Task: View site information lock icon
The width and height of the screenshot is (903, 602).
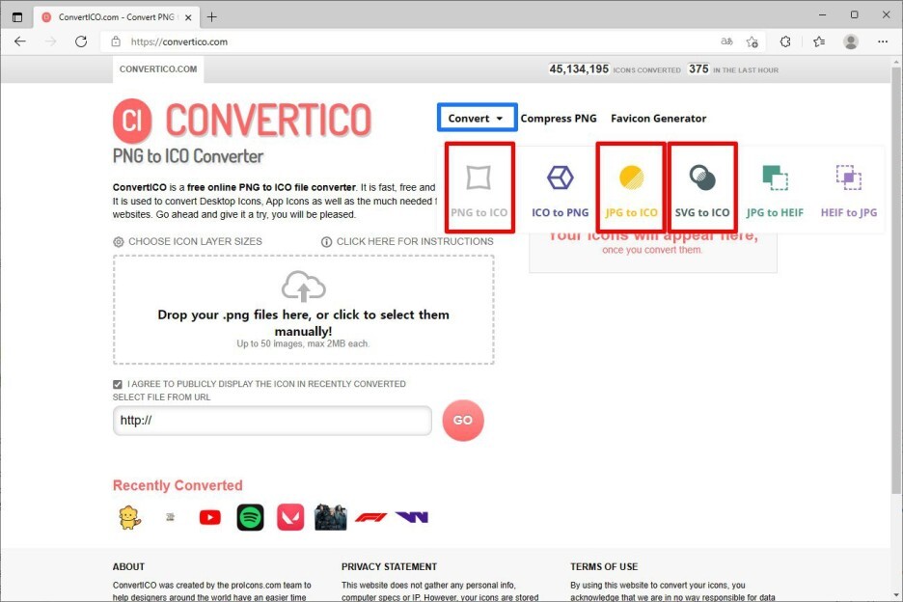Action: coord(116,41)
